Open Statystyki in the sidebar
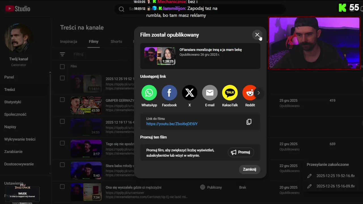Screen dimensions: 363x204 (x=13, y=102)
